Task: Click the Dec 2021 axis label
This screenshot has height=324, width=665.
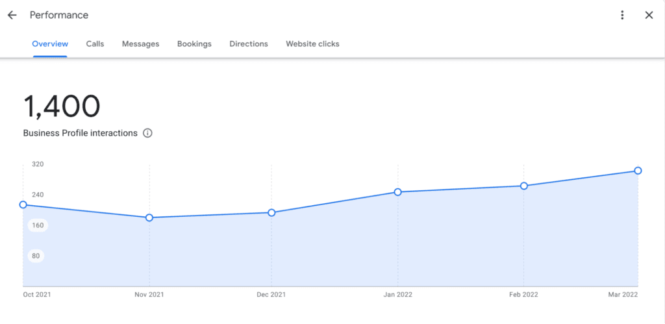Action: (271, 294)
